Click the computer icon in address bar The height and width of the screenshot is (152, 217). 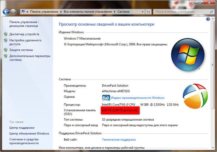point(23,12)
